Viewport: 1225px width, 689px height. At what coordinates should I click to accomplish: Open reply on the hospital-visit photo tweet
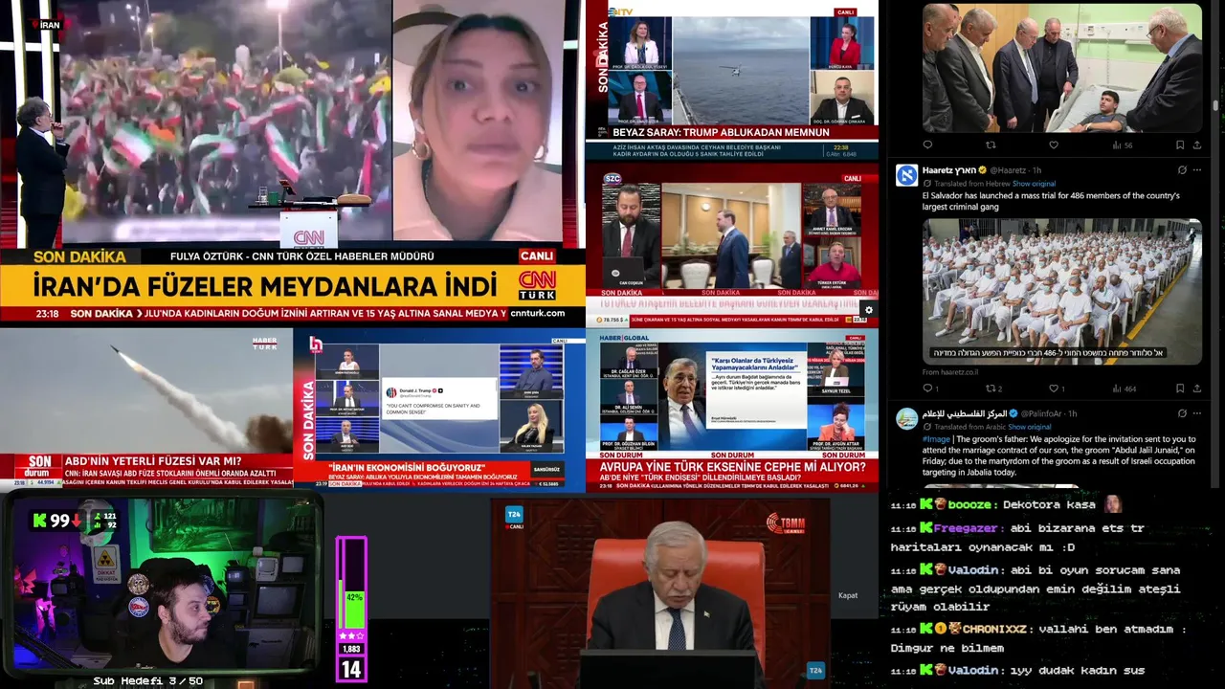927,145
